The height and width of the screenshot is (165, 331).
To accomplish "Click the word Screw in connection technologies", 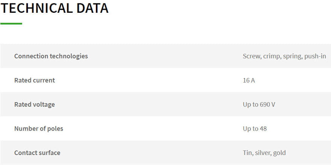I will (x=252, y=56).
